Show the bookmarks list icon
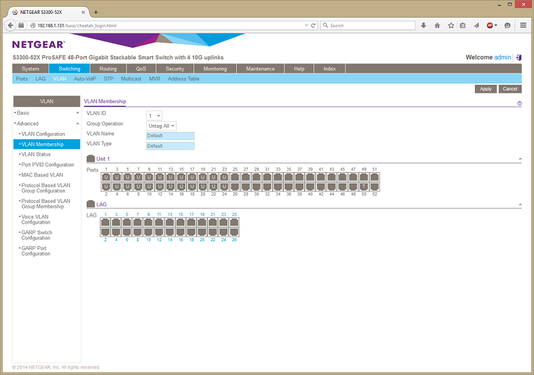This screenshot has height=375, width=534. click(x=462, y=26)
